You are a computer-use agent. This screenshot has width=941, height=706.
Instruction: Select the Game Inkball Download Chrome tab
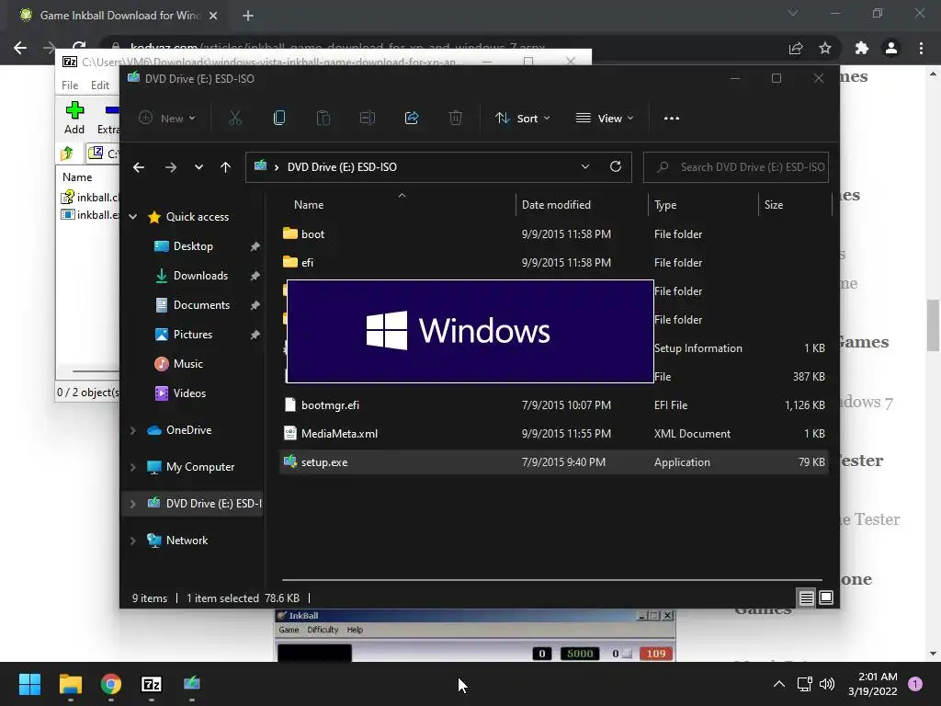click(119, 16)
